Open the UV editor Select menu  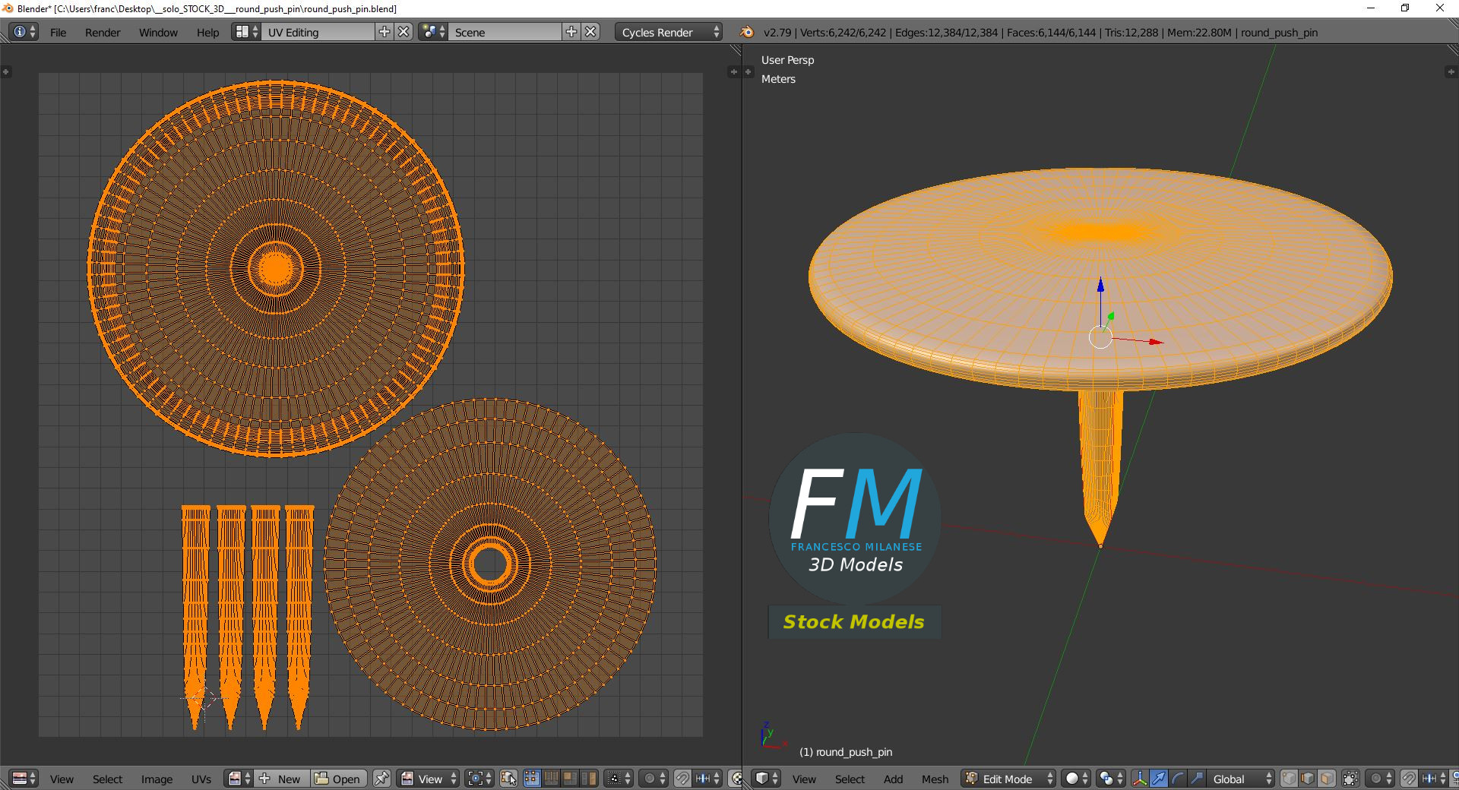(x=107, y=779)
